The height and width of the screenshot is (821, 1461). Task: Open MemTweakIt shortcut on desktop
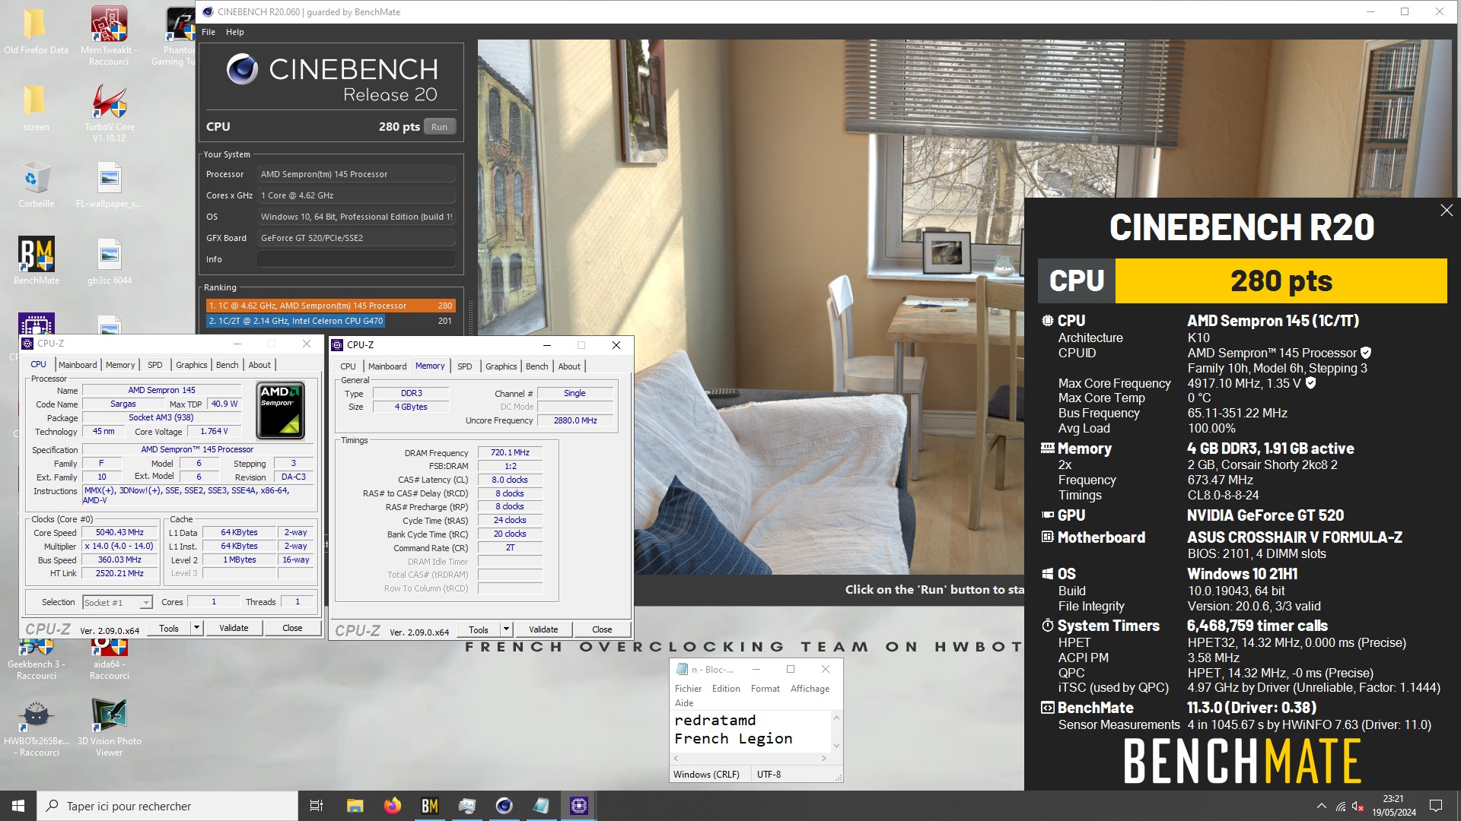[109, 35]
